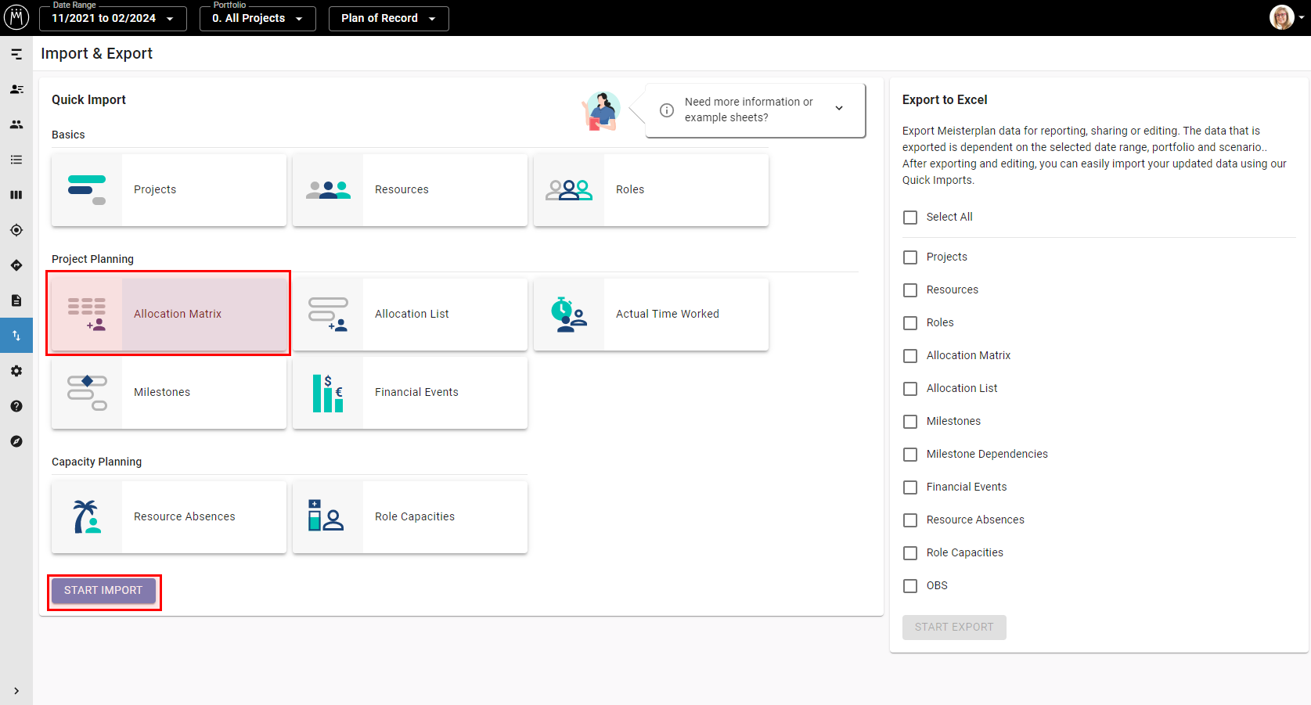Open the Portfolio All Projects dropdown

pyautogui.click(x=258, y=18)
